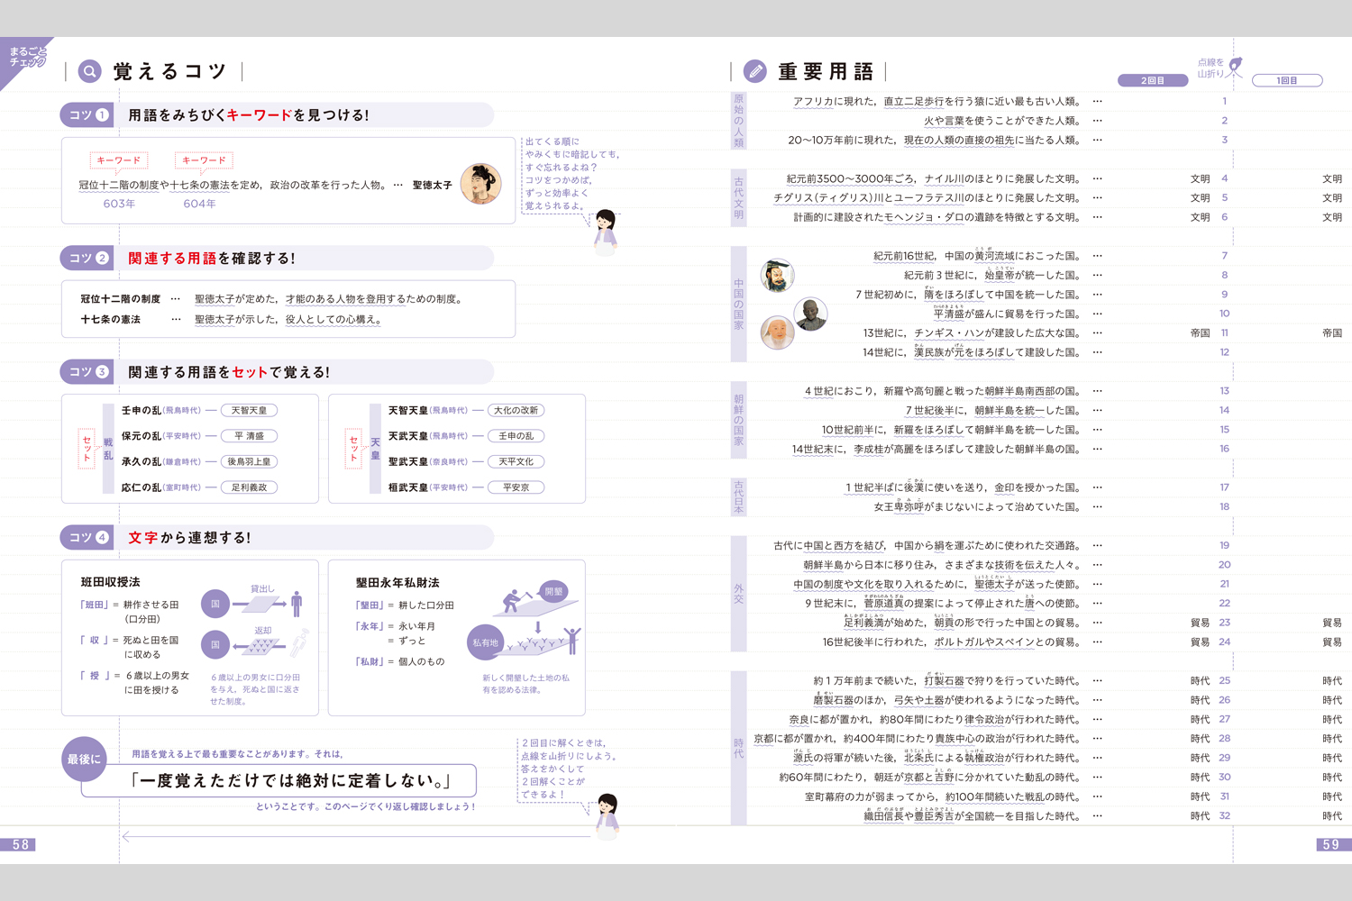Select the 朝鮮の国家 section tab
The height and width of the screenshot is (901, 1352).
[738, 420]
